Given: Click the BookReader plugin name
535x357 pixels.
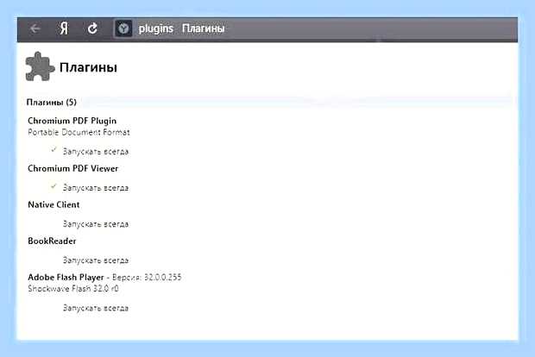Looking at the screenshot, I should 52,241.
